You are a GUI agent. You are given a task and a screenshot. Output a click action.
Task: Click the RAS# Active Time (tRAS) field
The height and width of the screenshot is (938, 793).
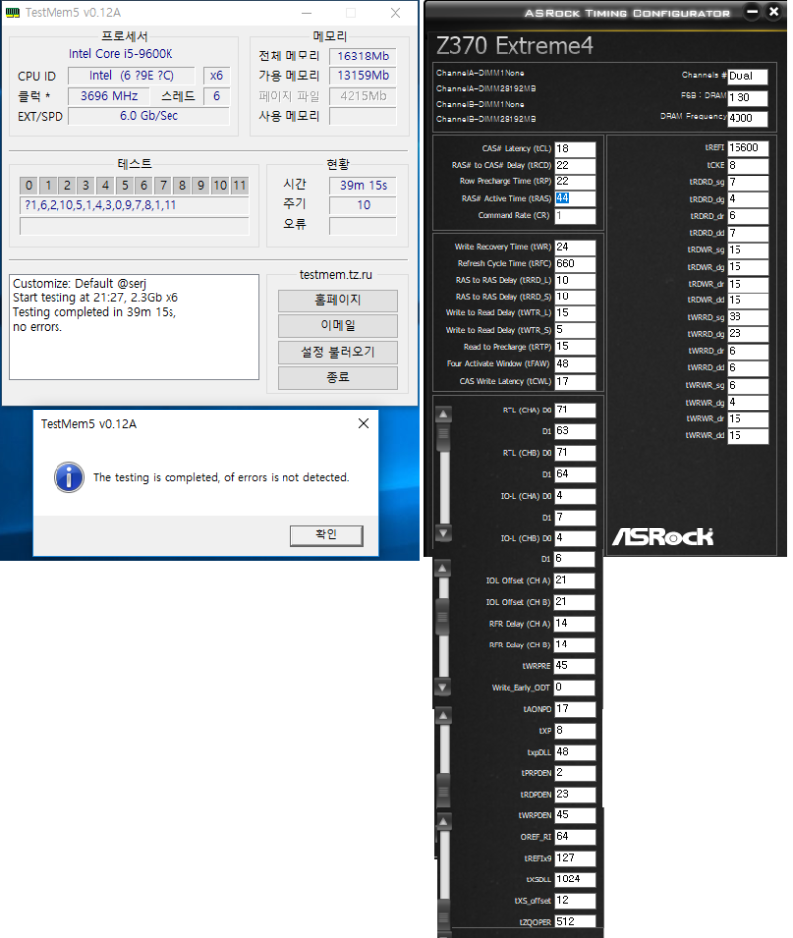[575, 199]
